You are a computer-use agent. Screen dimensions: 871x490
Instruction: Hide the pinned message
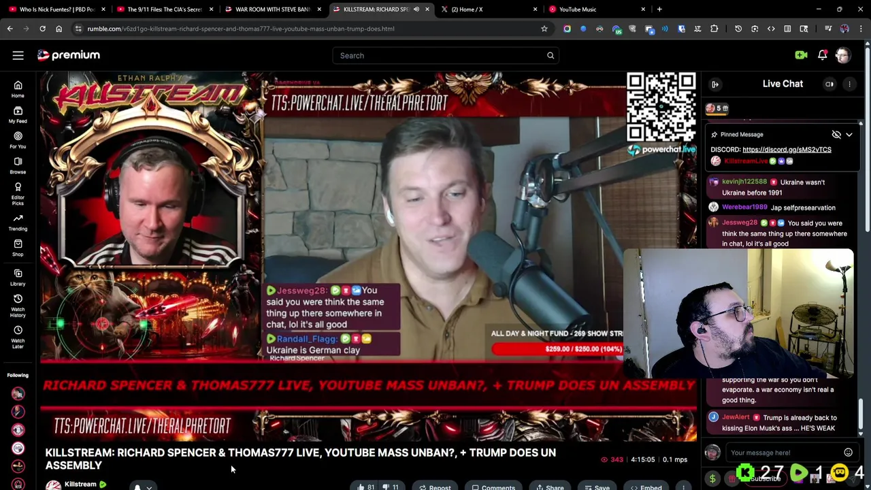click(836, 135)
